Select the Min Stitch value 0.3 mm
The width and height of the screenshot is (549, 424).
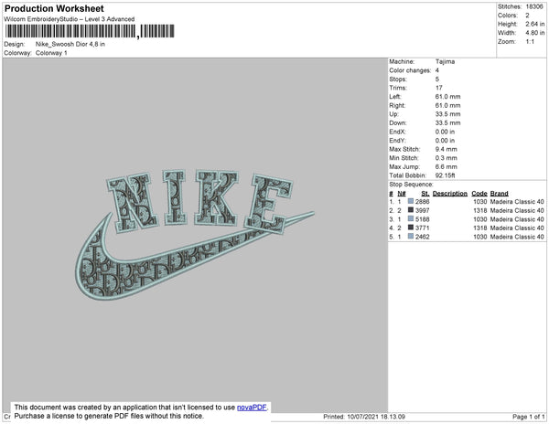coord(447,158)
